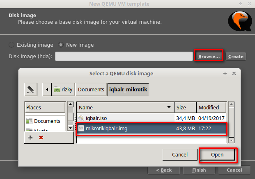Click the Documents folder icon in Places
Viewport: 255px width, 179px height.
[29, 121]
